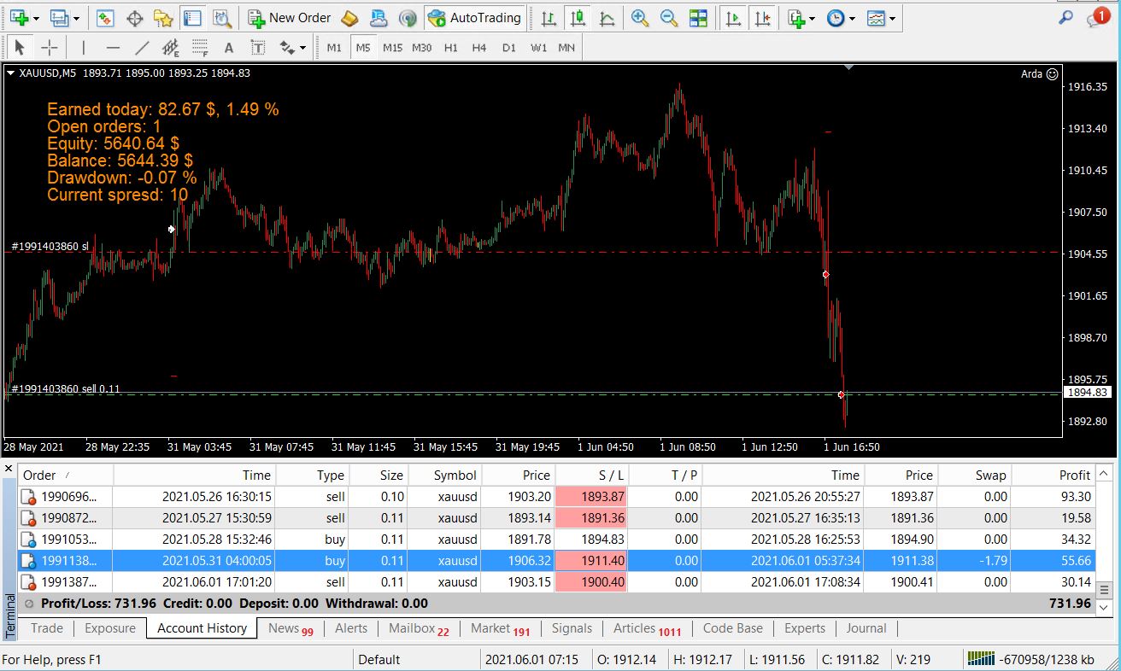Click the Profiles icon in the toolbar
Screen dimensions: 1121x671
coord(59,18)
